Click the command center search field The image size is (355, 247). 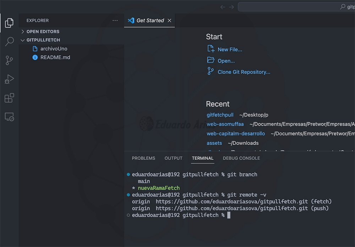pyautogui.click(x=296, y=7)
